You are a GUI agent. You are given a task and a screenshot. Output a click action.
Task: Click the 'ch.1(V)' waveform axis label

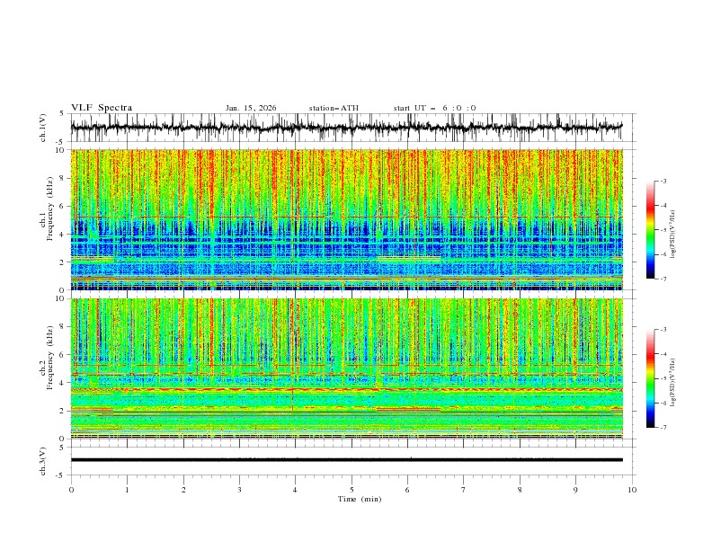coord(43,128)
